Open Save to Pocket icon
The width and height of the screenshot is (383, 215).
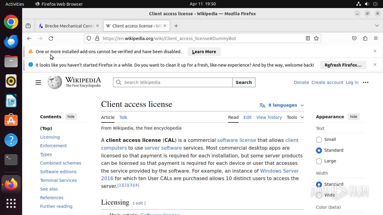coord(354,38)
